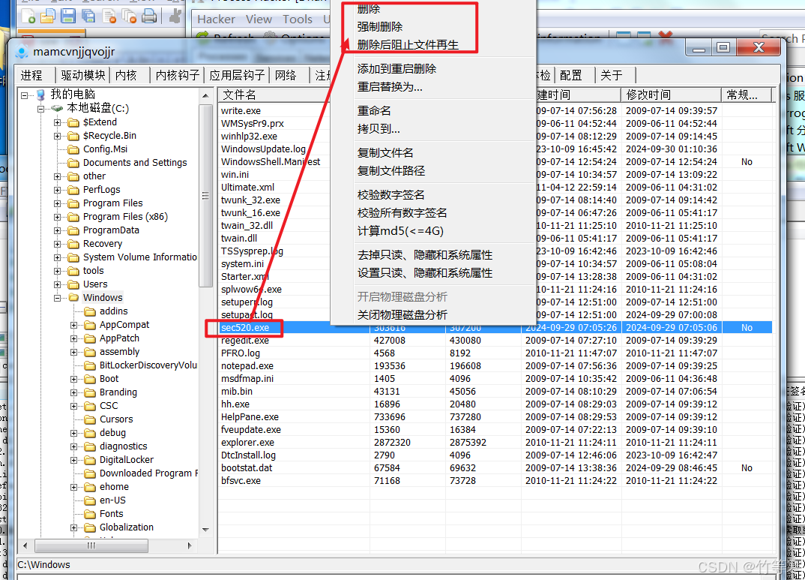Image resolution: width=805 pixels, height=580 pixels.
Task: Select the sec520.exe file row
Action: point(495,328)
